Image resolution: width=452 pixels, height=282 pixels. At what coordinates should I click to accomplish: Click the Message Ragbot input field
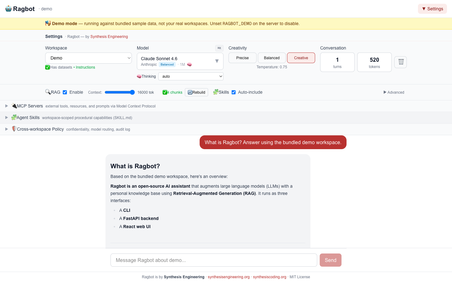coord(214,260)
